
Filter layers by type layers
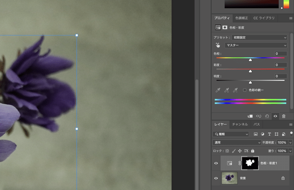click(269, 134)
